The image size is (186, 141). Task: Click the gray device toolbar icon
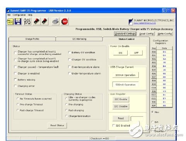[x=56, y=22]
